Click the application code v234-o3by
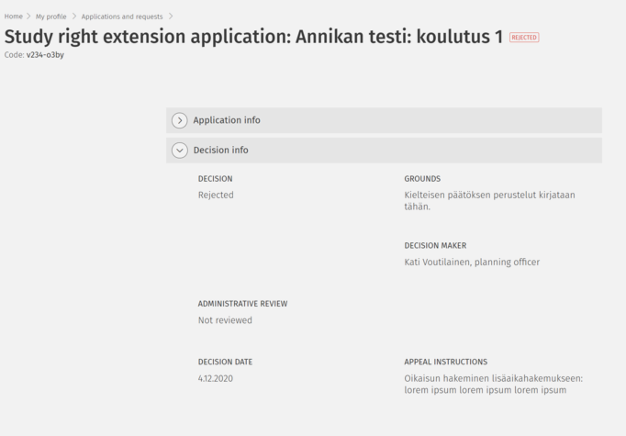 click(45, 55)
